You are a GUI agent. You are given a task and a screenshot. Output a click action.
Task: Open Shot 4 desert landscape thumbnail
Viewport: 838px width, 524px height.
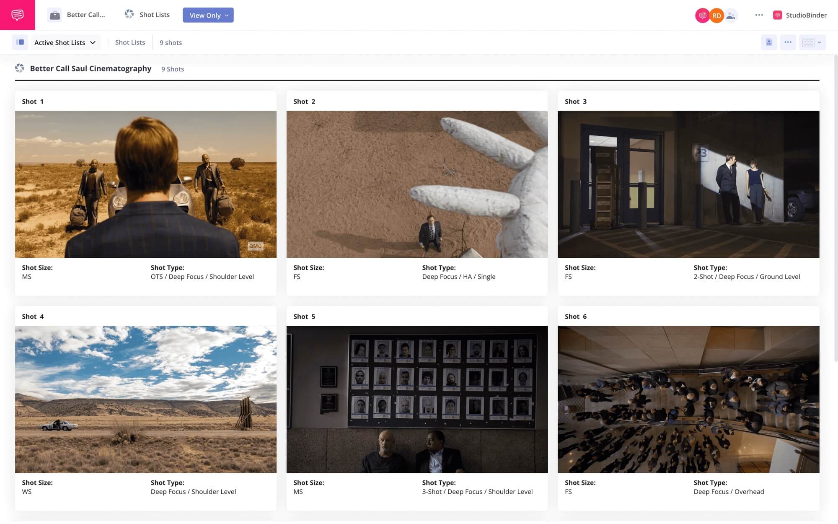(146, 399)
